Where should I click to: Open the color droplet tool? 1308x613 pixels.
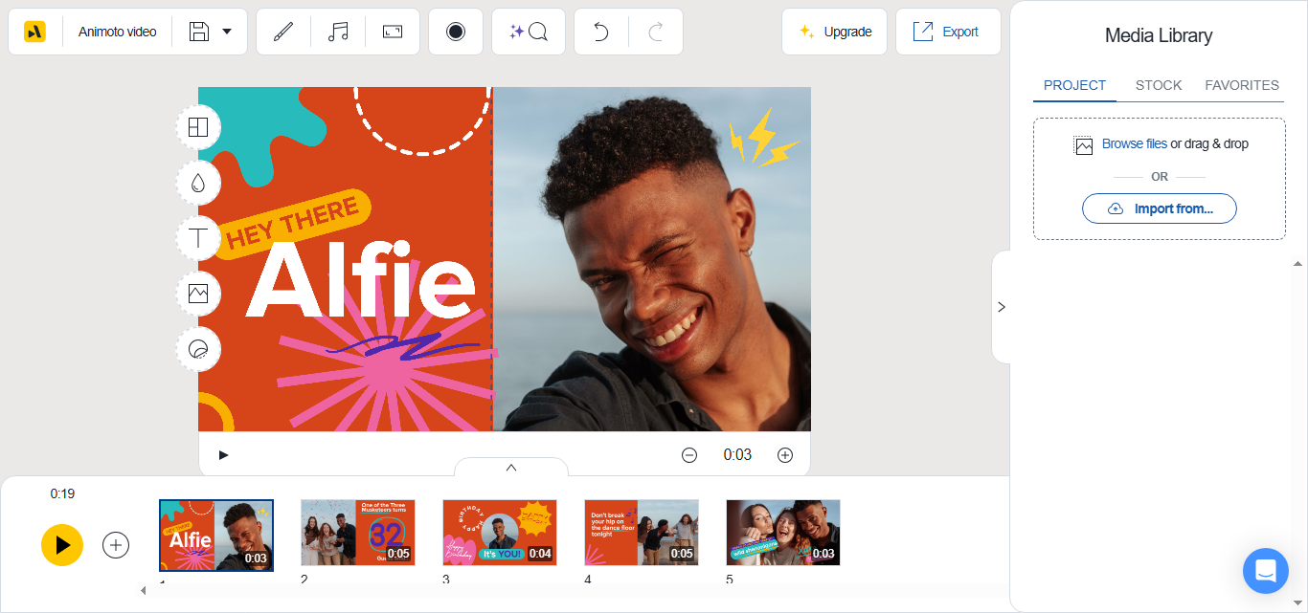198,183
